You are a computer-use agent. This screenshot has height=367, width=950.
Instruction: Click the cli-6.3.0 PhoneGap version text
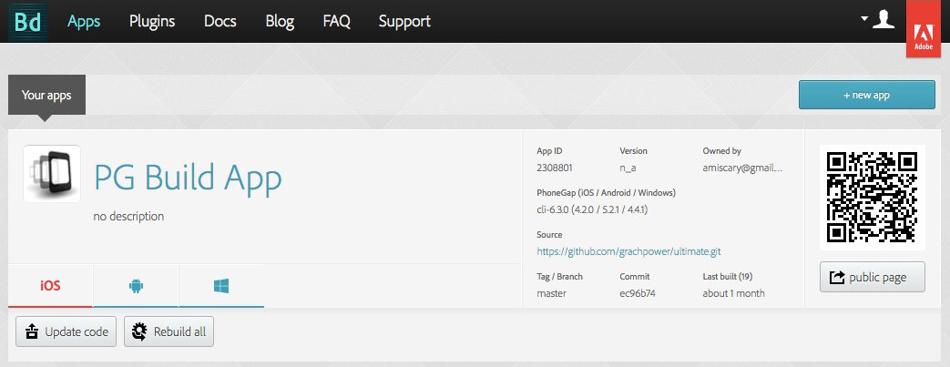point(593,210)
